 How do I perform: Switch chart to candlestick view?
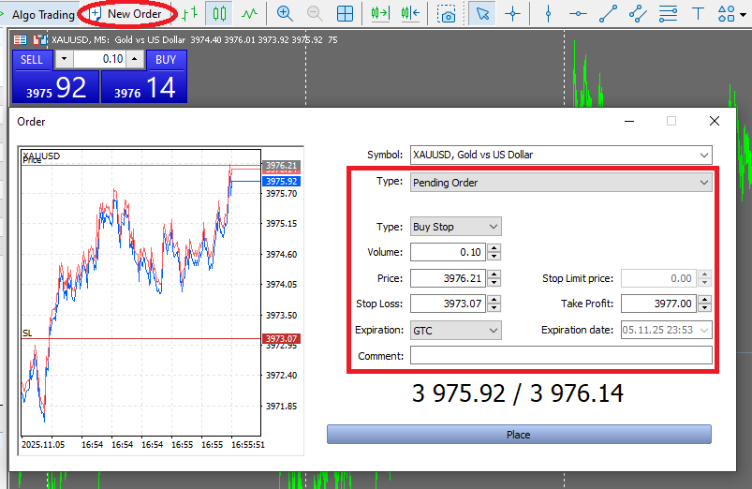click(219, 14)
